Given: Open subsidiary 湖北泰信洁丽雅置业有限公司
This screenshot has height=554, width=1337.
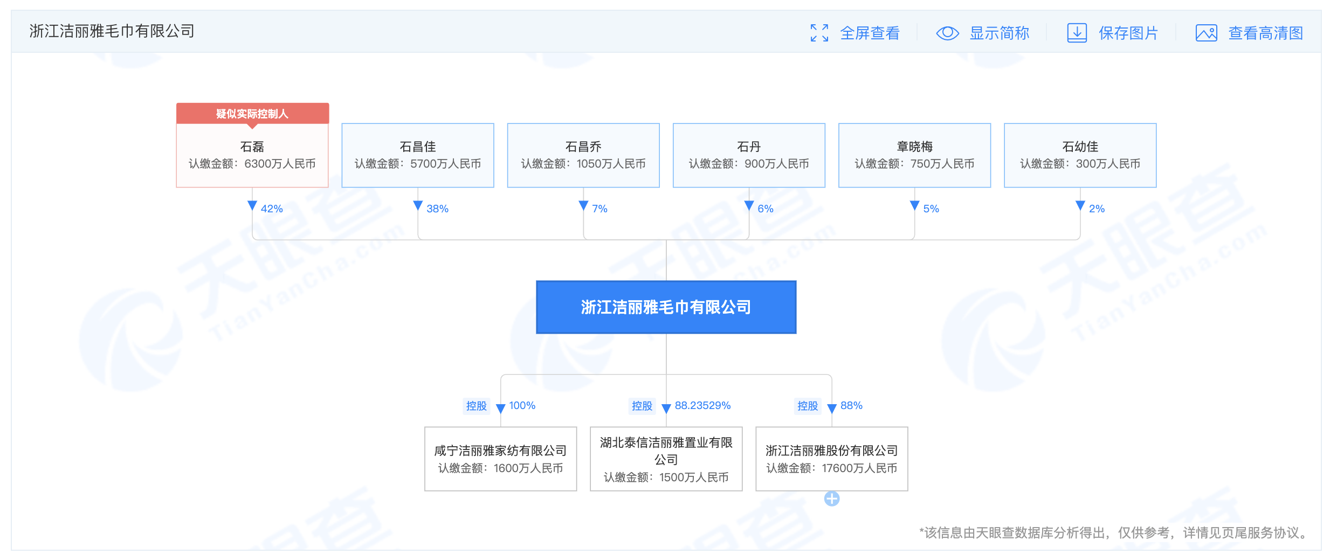Looking at the screenshot, I should click(666, 459).
